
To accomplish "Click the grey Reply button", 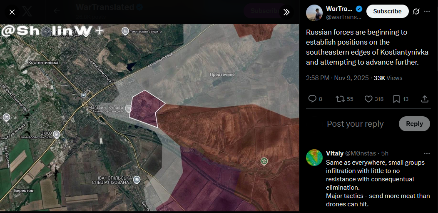I will pos(414,124).
